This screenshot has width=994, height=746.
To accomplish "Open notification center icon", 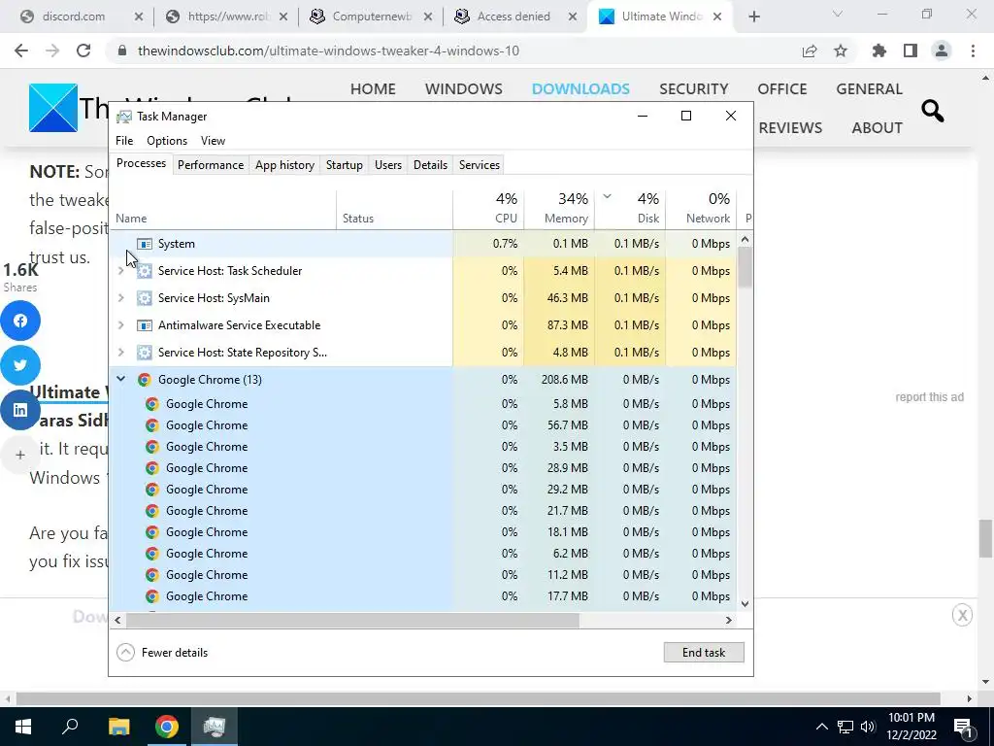I will (x=962, y=727).
